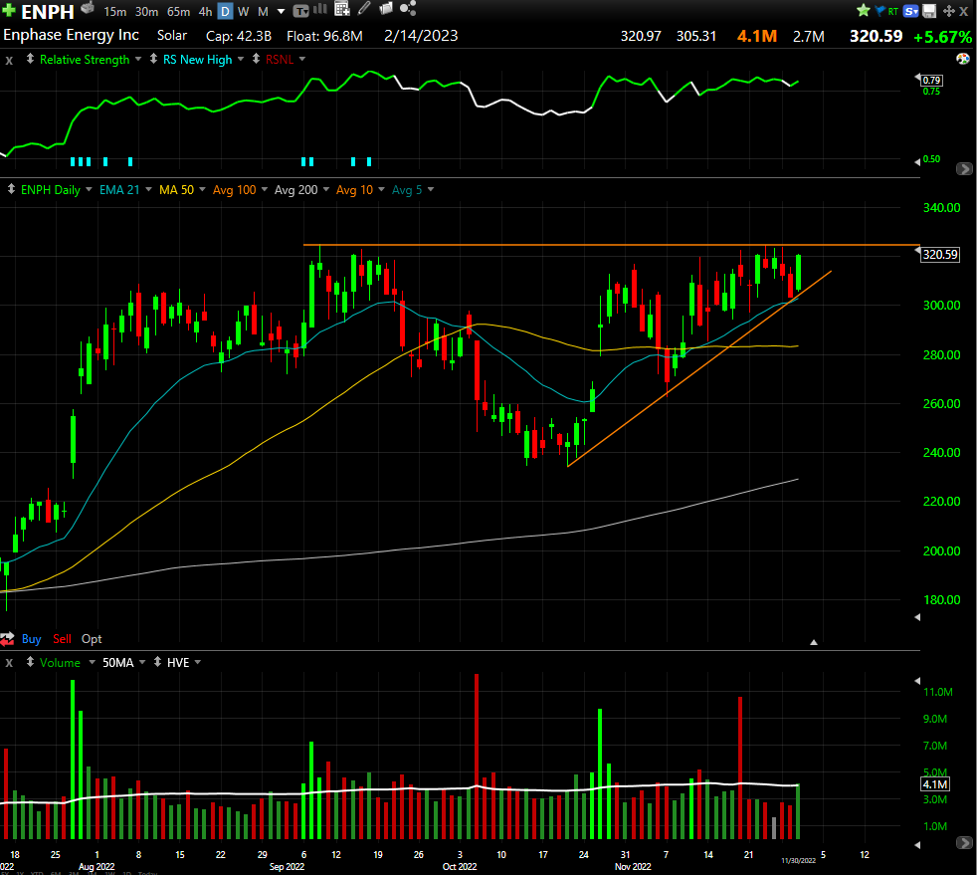This screenshot has width=977, height=875.
Task: Expand the Avg 200 dropdown
Action: click(x=326, y=189)
